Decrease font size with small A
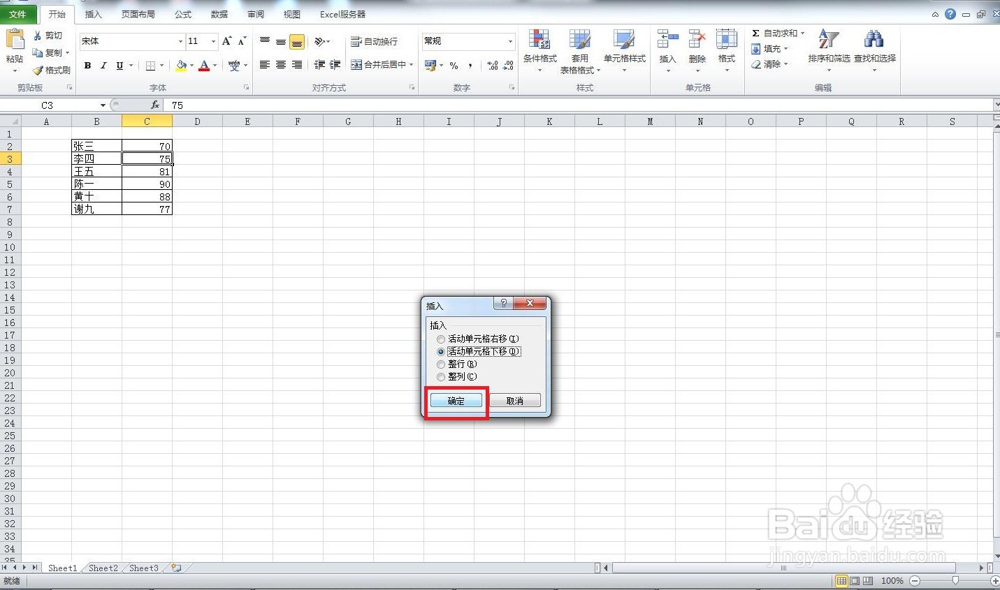The height and width of the screenshot is (590, 1000). click(x=242, y=41)
